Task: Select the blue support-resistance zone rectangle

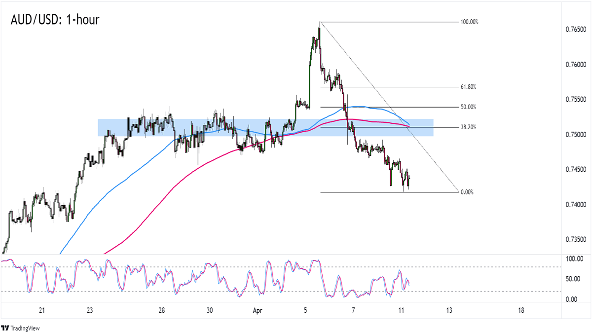Action: 265,128
